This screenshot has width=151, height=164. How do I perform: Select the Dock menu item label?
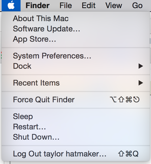click(x=22, y=66)
